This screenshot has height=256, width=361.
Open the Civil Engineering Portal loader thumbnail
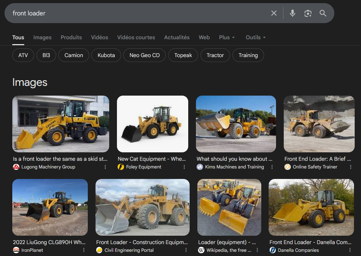143,207
